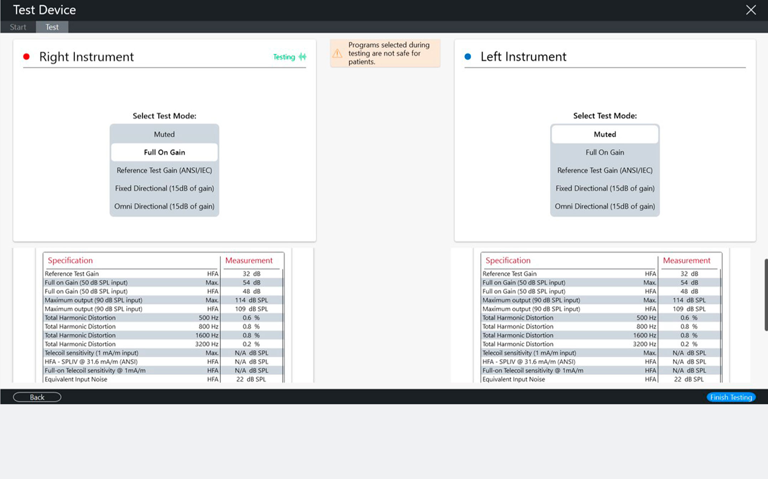The image size is (768, 479).
Task: Select Full On Gain for Left Instrument
Action: pos(605,152)
